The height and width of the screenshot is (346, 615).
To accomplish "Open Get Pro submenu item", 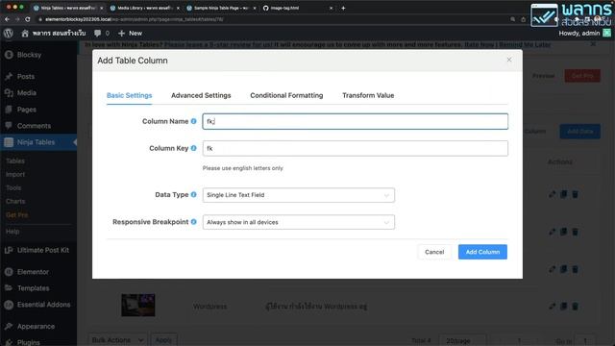I will pyautogui.click(x=17, y=215).
